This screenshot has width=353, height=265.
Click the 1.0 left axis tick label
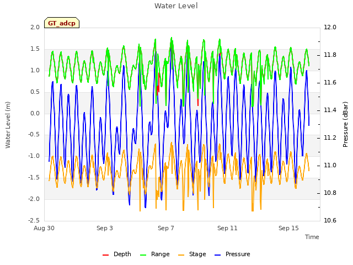point(35,70)
